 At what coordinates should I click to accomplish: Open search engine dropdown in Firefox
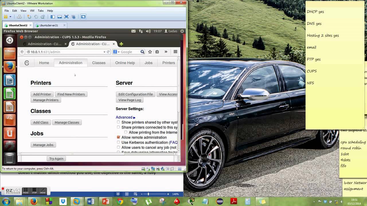[x=119, y=52]
